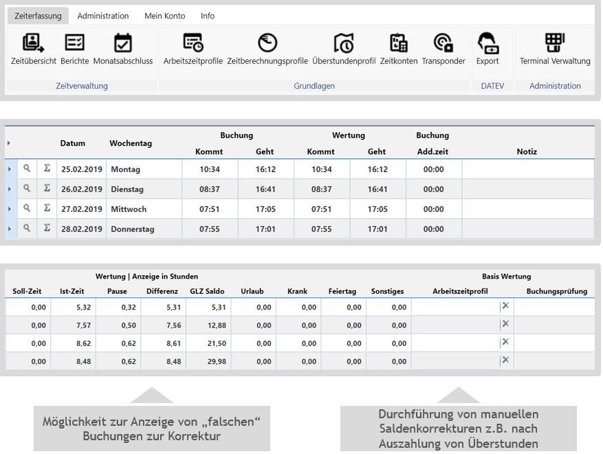
Task: Select date cell 27.02.2019
Action: [82, 209]
